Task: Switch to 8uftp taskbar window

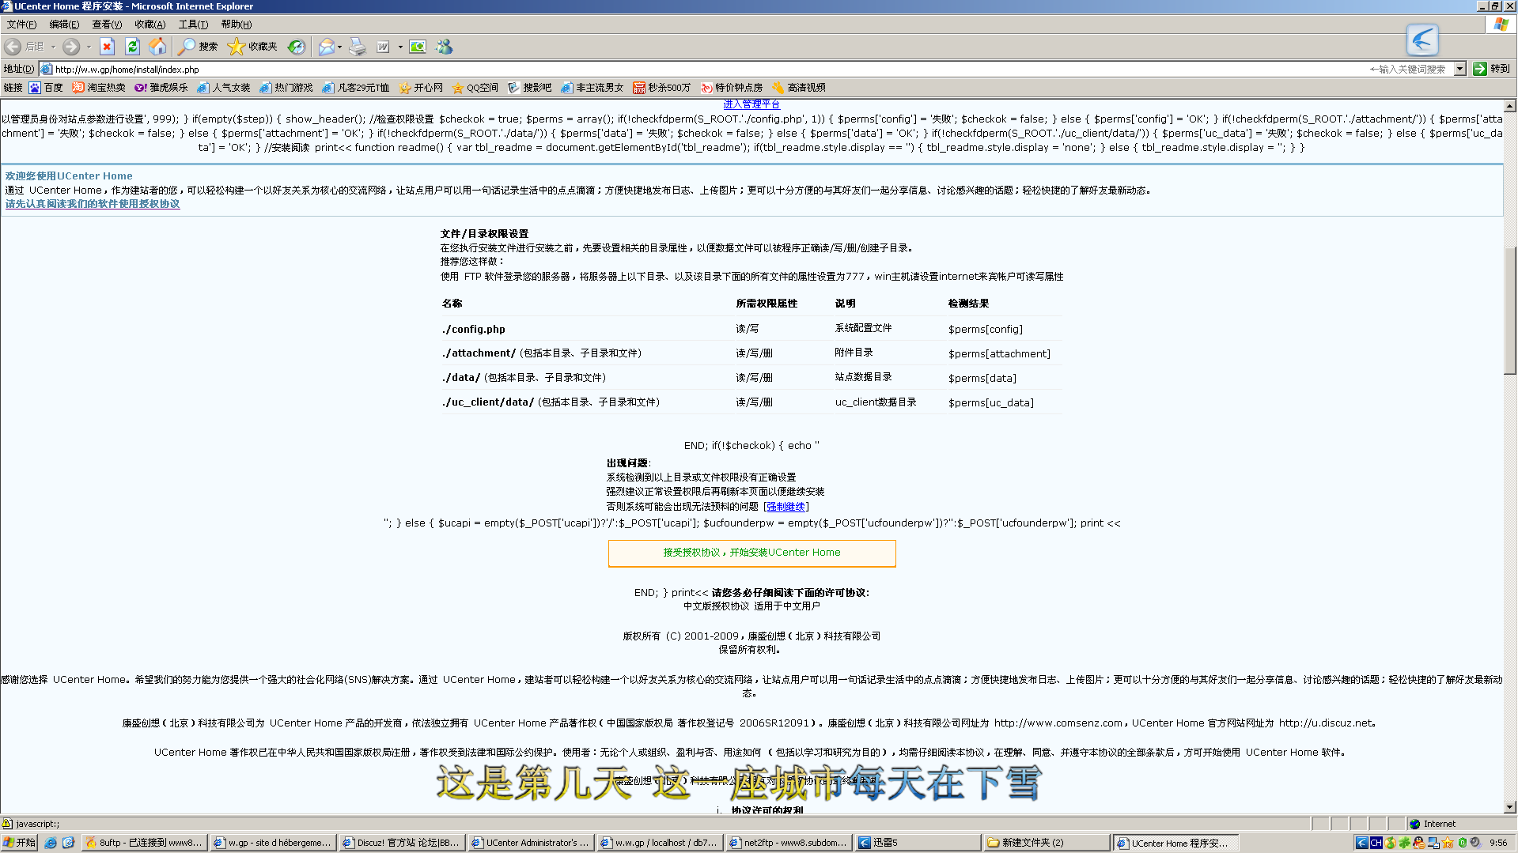Action: (x=144, y=843)
